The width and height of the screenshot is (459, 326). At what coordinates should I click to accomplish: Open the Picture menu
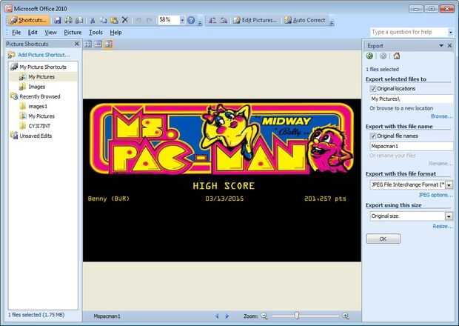coord(73,32)
